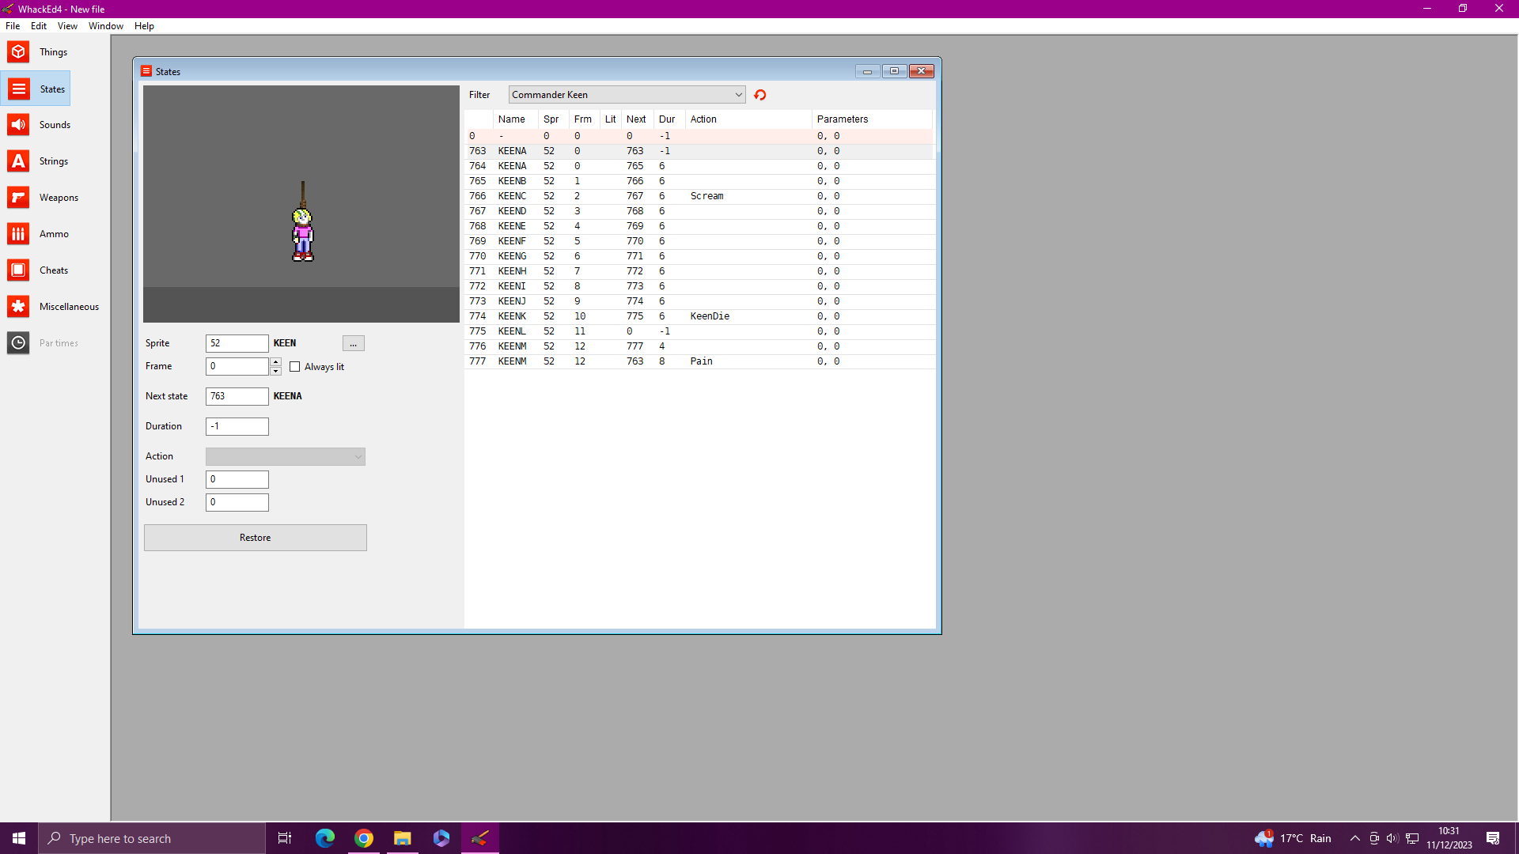Image resolution: width=1519 pixels, height=854 pixels.
Task: Click the States window title icon
Action: pos(146,71)
